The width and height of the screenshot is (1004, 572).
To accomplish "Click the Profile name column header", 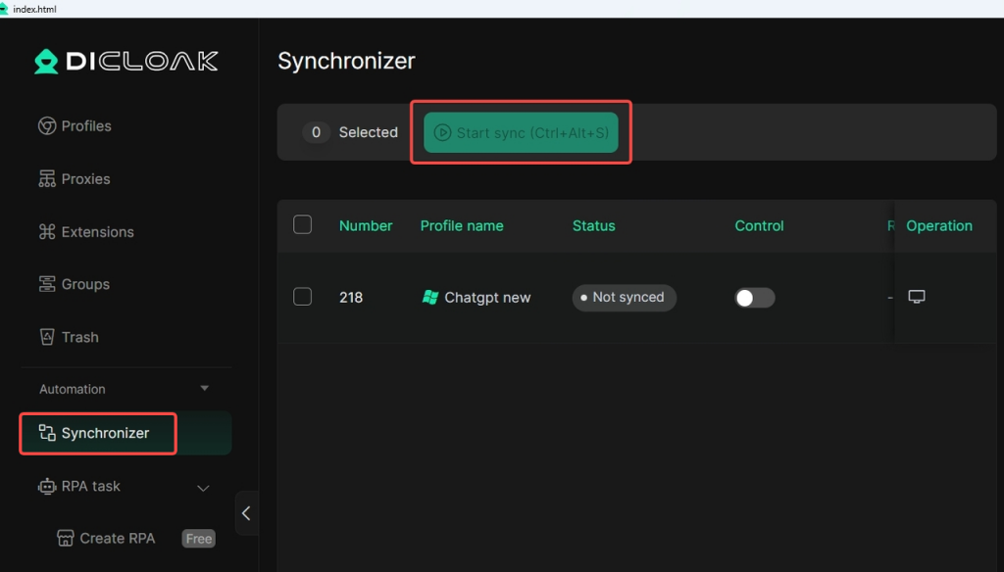I will coord(462,226).
